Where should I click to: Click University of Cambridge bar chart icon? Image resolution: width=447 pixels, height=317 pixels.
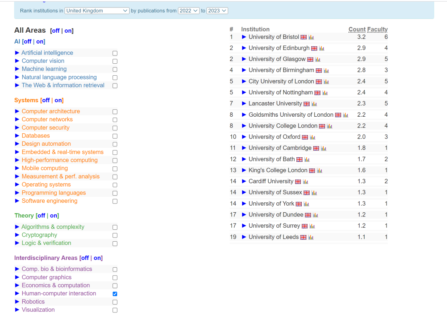click(324, 149)
